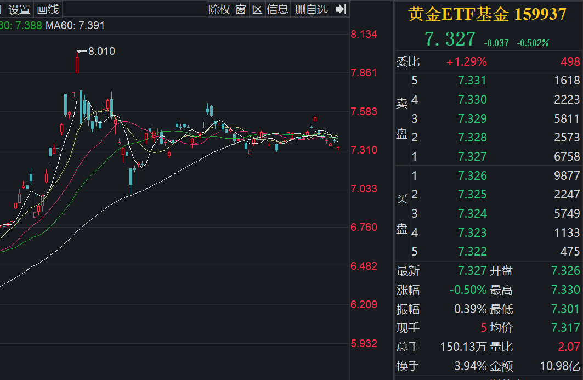The height and width of the screenshot is (380, 583).
Task: Click the 8.010 peak price annotation
Action: (101, 50)
